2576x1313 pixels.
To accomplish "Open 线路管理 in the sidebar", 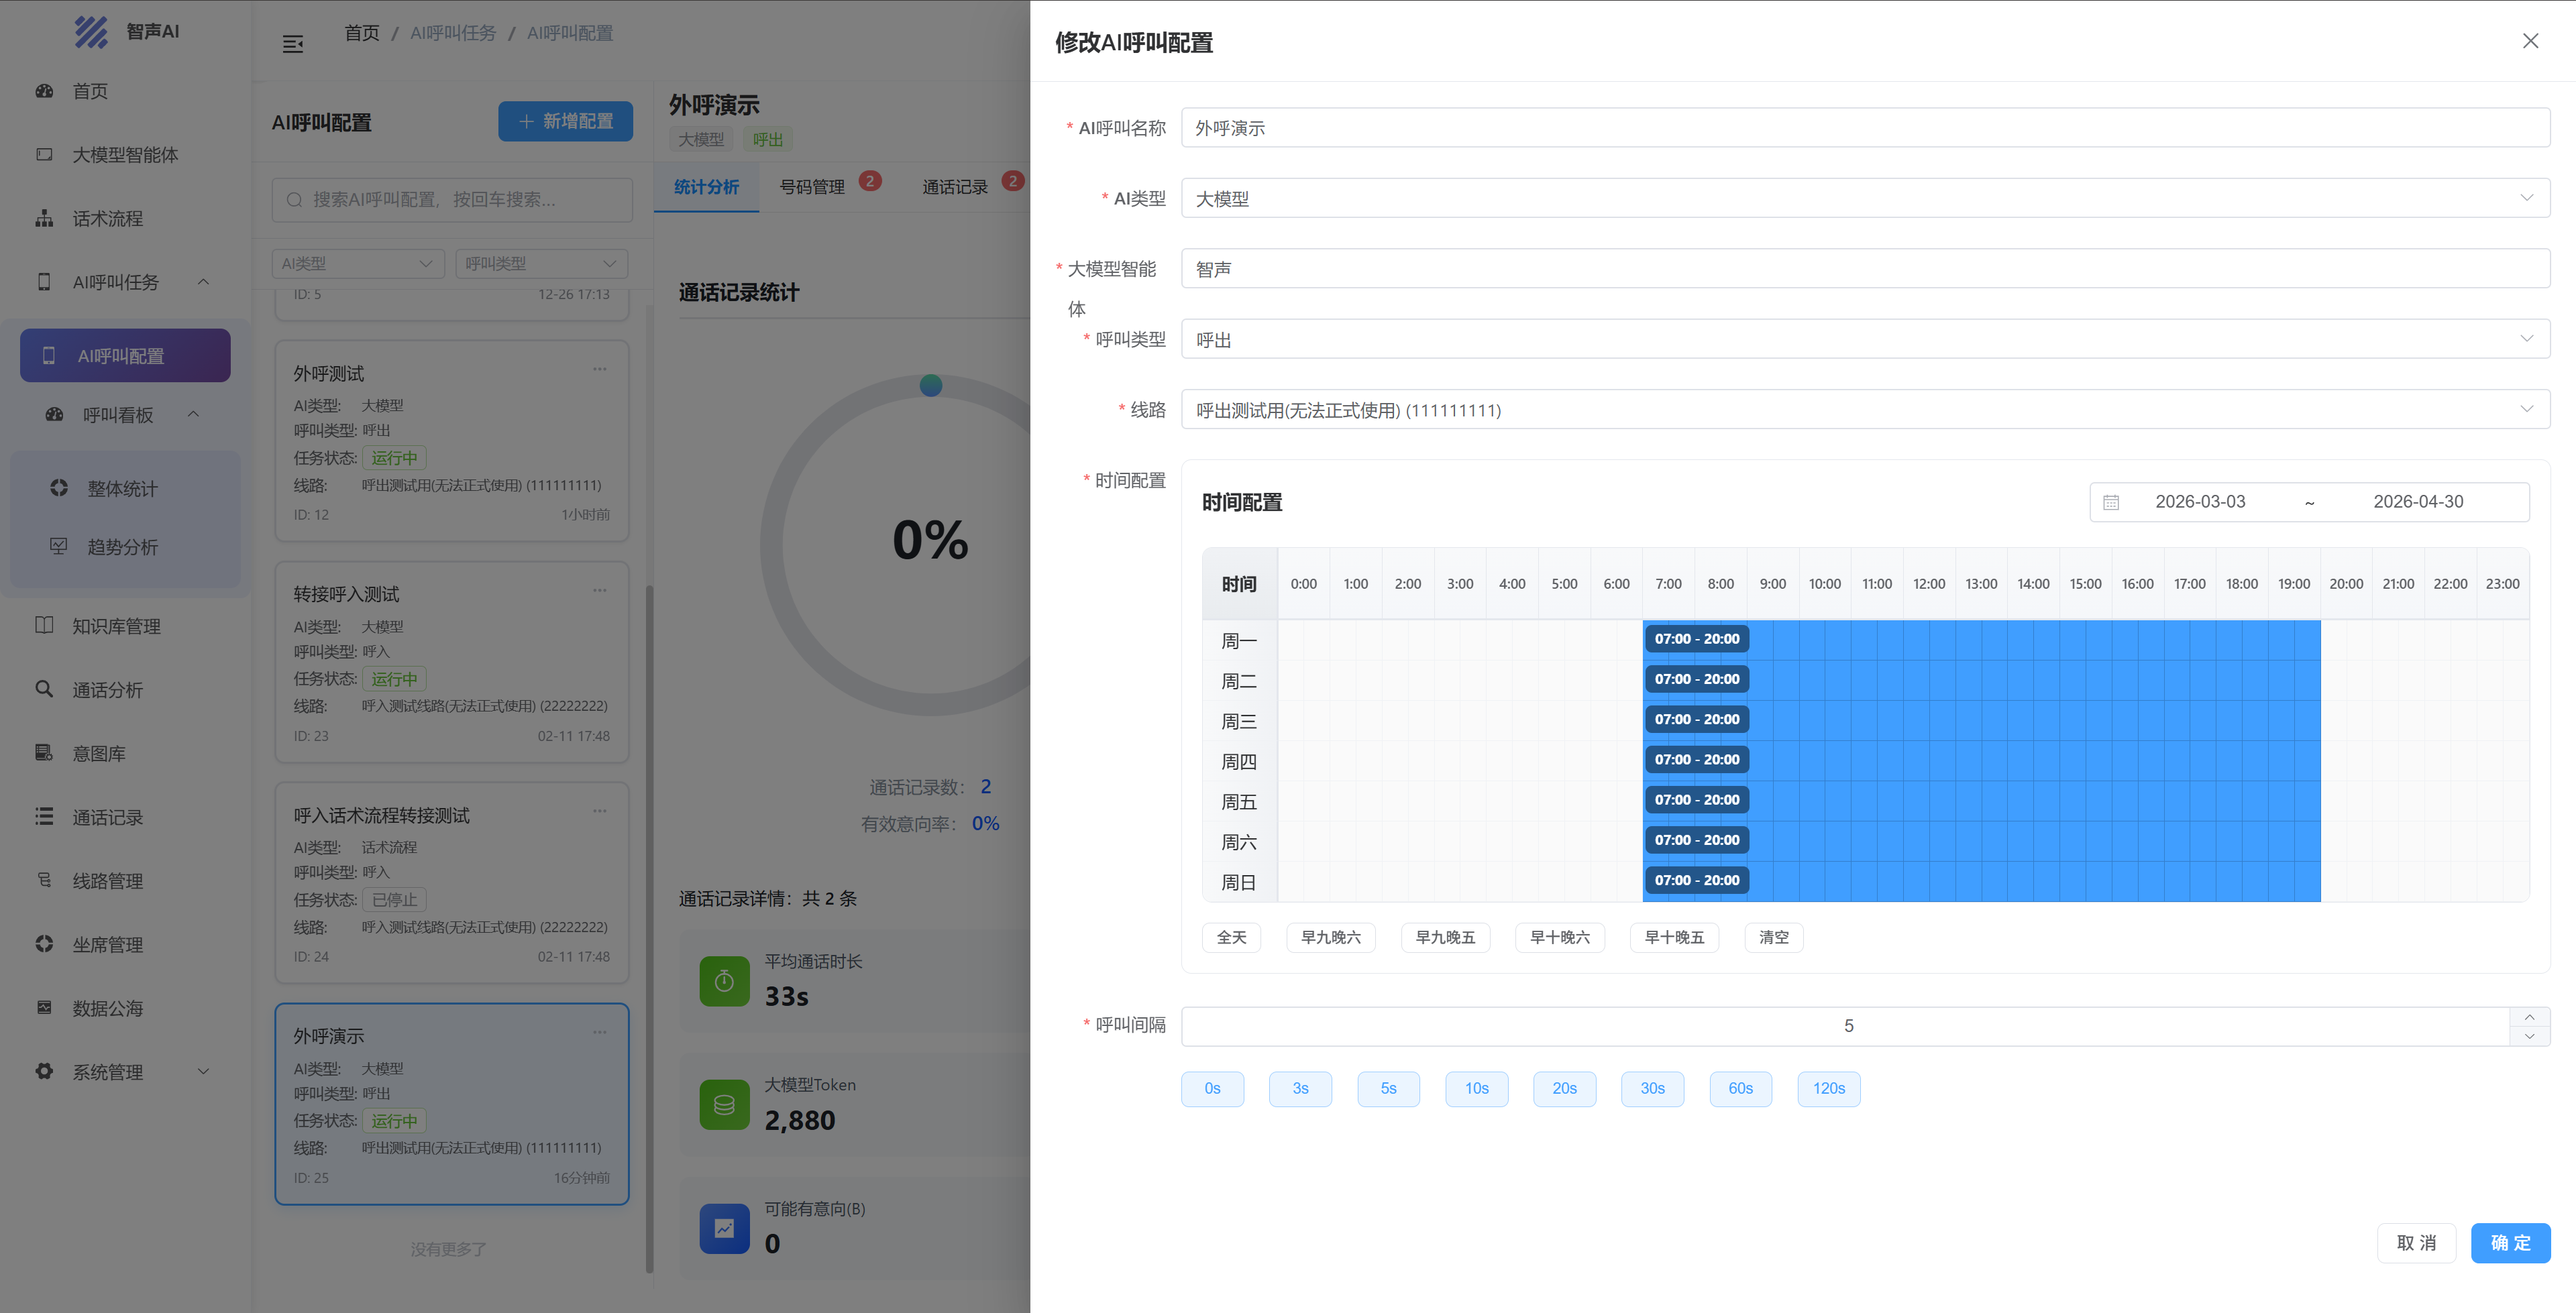I will tap(107, 881).
